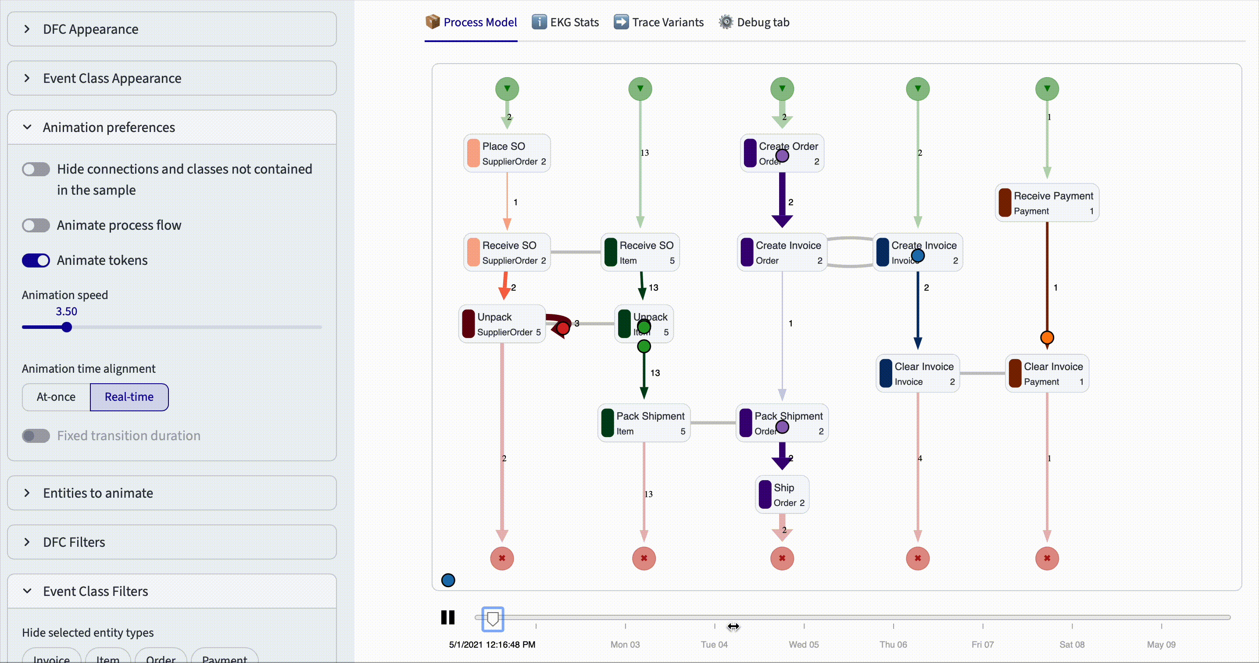Click the orange token above Clear Invoice Payment
The image size is (1259, 663).
[x=1047, y=338]
